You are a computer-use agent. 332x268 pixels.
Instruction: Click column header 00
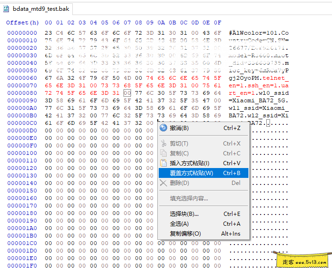pyautogui.click(x=48, y=23)
